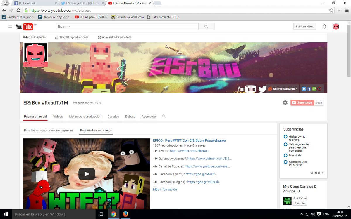Open the channel settings gear

coord(285,103)
